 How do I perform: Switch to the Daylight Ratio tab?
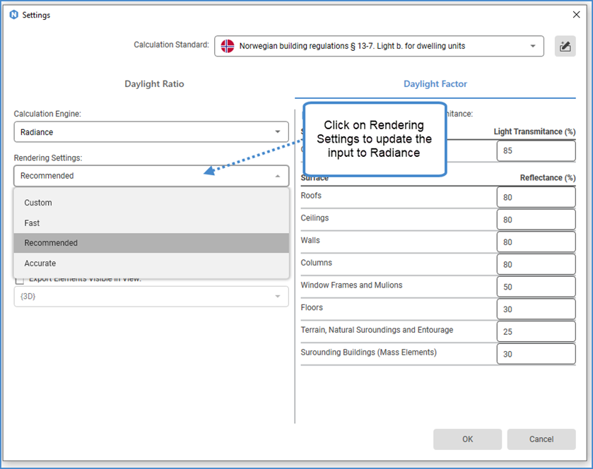click(154, 84)
